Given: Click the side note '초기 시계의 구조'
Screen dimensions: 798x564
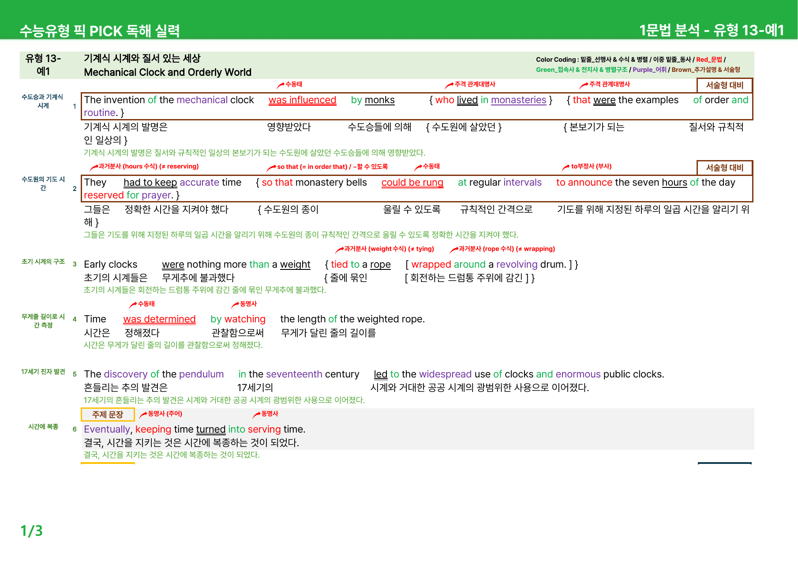Looking at the screenshot, I should tap(43, 261).
